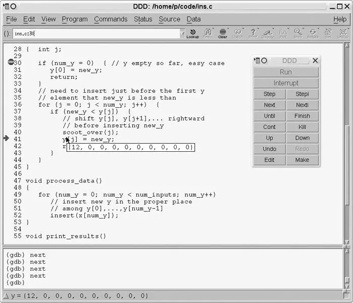Click the Stepi button
Viewport: 353px width, 303px height.
point(302,94)
